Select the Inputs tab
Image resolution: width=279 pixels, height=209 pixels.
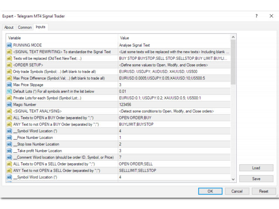[41, 27]
